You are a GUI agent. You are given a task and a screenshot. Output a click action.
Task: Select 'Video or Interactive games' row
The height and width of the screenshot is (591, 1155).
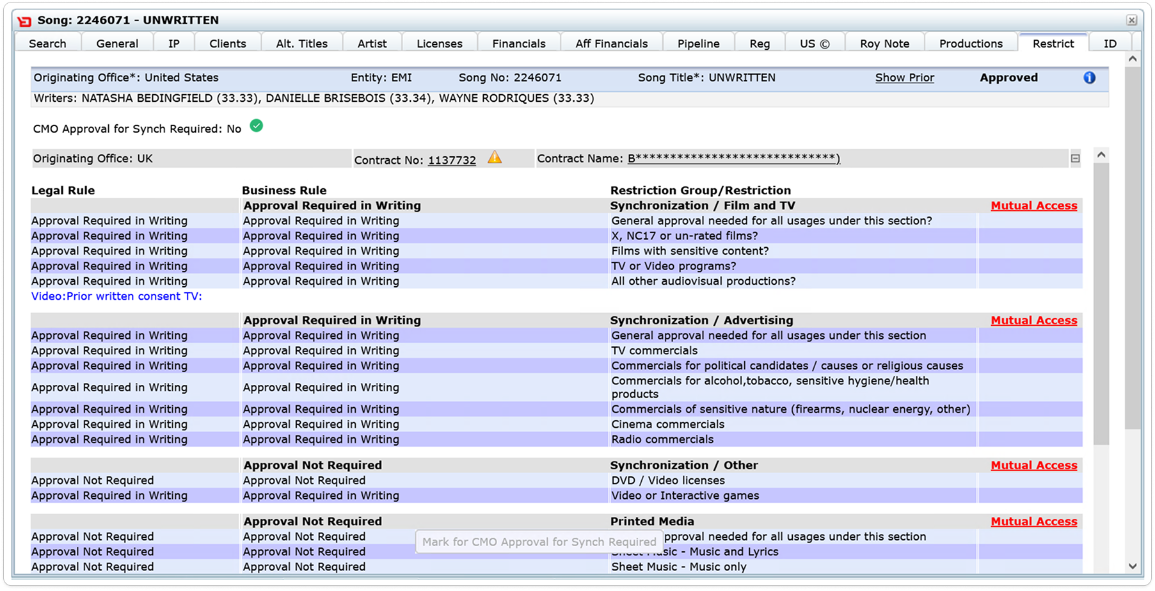click(557, 496)
